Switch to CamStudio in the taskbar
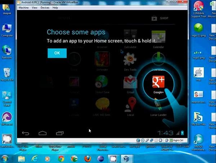216x163 pixels. click(113, 159)
